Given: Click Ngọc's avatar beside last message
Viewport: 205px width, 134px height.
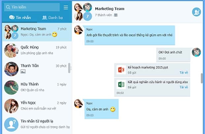Looking at the screenshot, I should 78,104.
